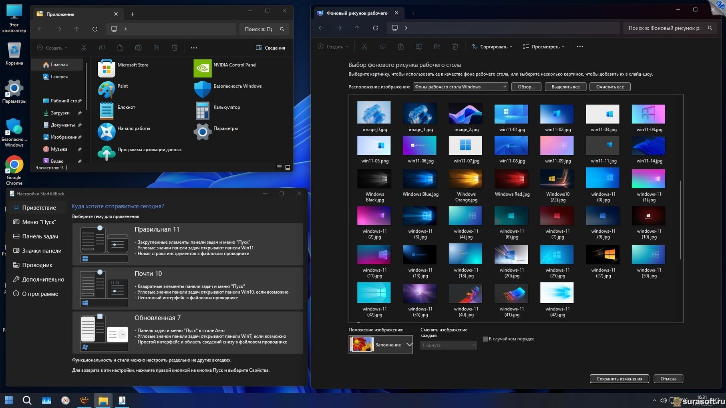Launch Paint from Applications window
The height and width of the screenshot is (408, 726).
click(107, 89)
